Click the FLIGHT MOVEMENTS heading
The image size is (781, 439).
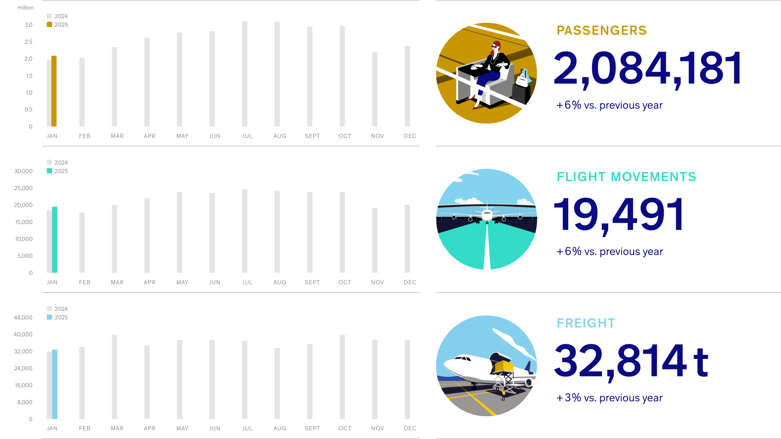click(626, 177)
